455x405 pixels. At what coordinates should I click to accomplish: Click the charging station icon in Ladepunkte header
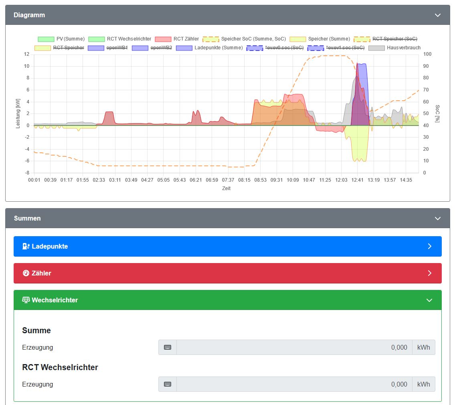pyautogui.click(x=26, y=246)
